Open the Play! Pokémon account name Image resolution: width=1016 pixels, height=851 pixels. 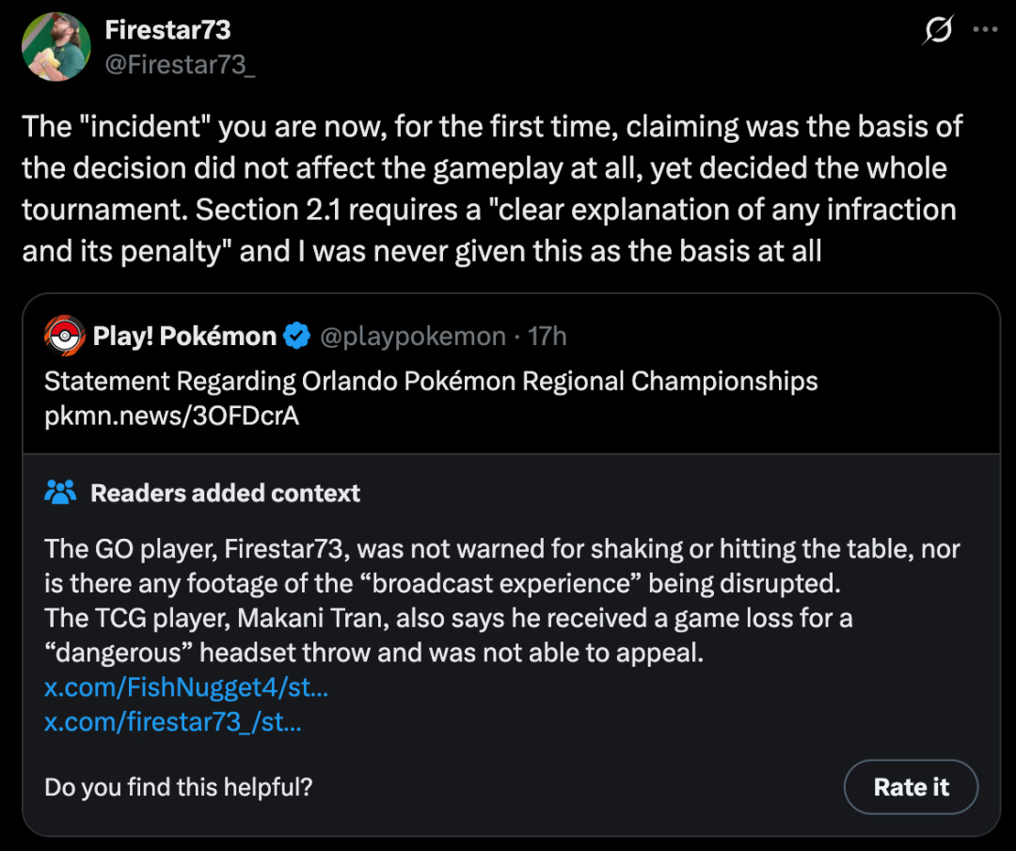click(x=184, y=336)
